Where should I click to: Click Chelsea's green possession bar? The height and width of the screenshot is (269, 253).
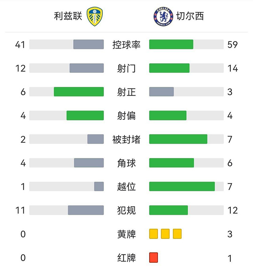(x=171, y=45)
